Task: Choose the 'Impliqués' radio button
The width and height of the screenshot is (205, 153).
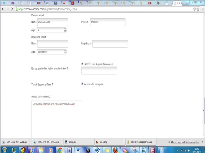Action: click(x=93, y=84)
